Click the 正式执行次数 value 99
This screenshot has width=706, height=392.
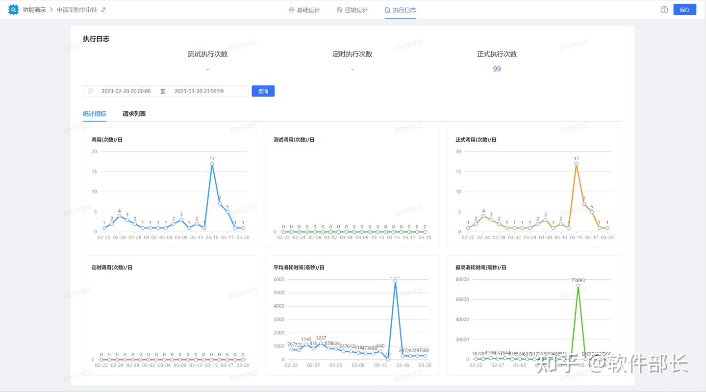coord(497,69)
